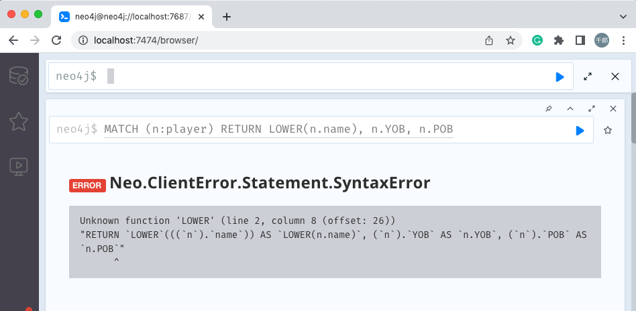Open the Chrome three-dot menu
Image resolution: width=636 pixels, height=311 pixels.
point(624,40)
